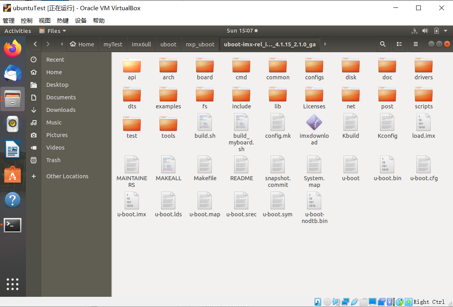453x307 pixels.
Task: Open the Files app menu dropdown
Action: [53, 31]
